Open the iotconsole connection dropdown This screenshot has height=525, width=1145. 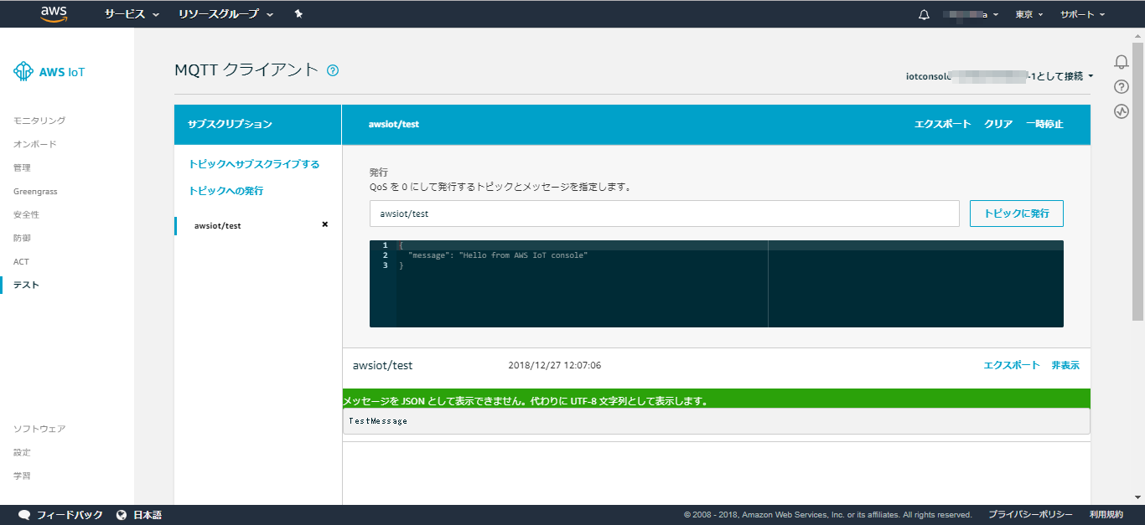(1000, 76)
